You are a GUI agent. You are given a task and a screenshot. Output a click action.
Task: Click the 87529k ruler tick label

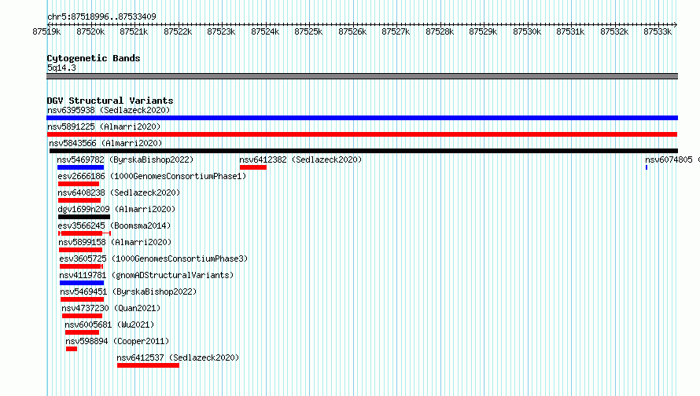pyautogui.click(x=483, y=31)
